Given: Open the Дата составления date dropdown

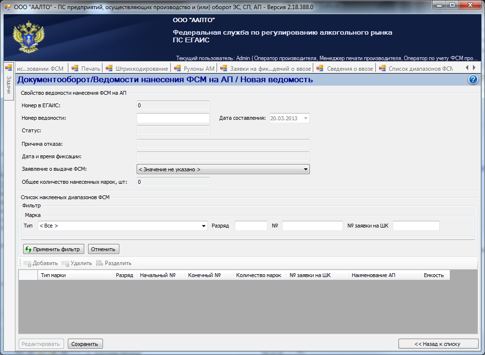Looking at the screenshot, I should pyautogui.click(x=306, y=118).
